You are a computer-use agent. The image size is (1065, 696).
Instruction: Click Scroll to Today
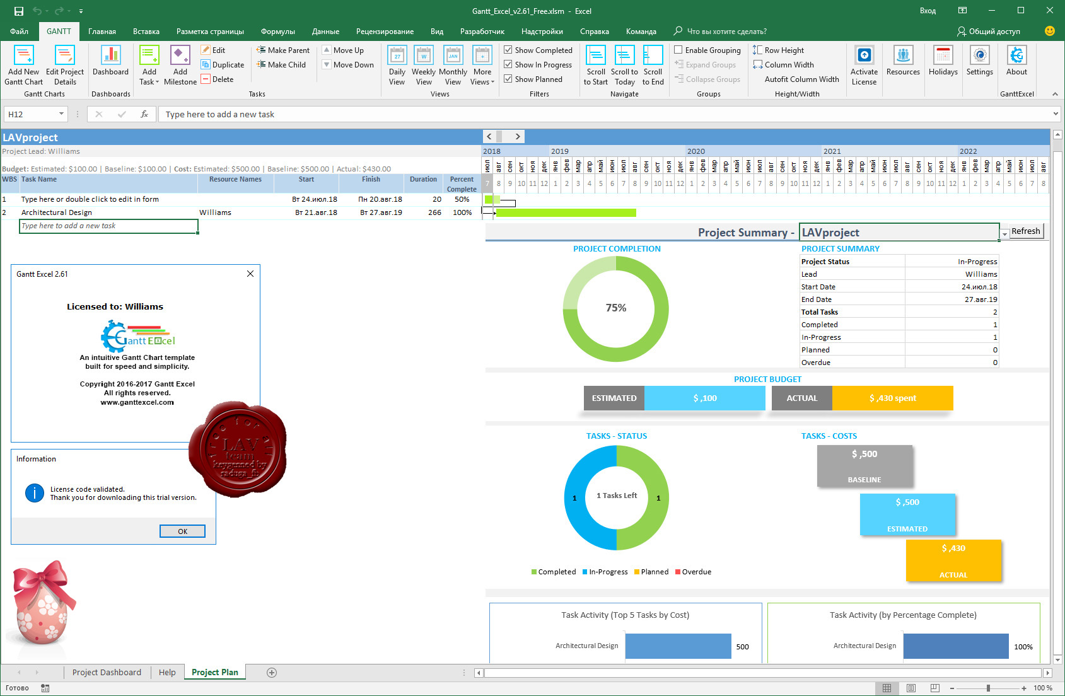tap(625, 66)
